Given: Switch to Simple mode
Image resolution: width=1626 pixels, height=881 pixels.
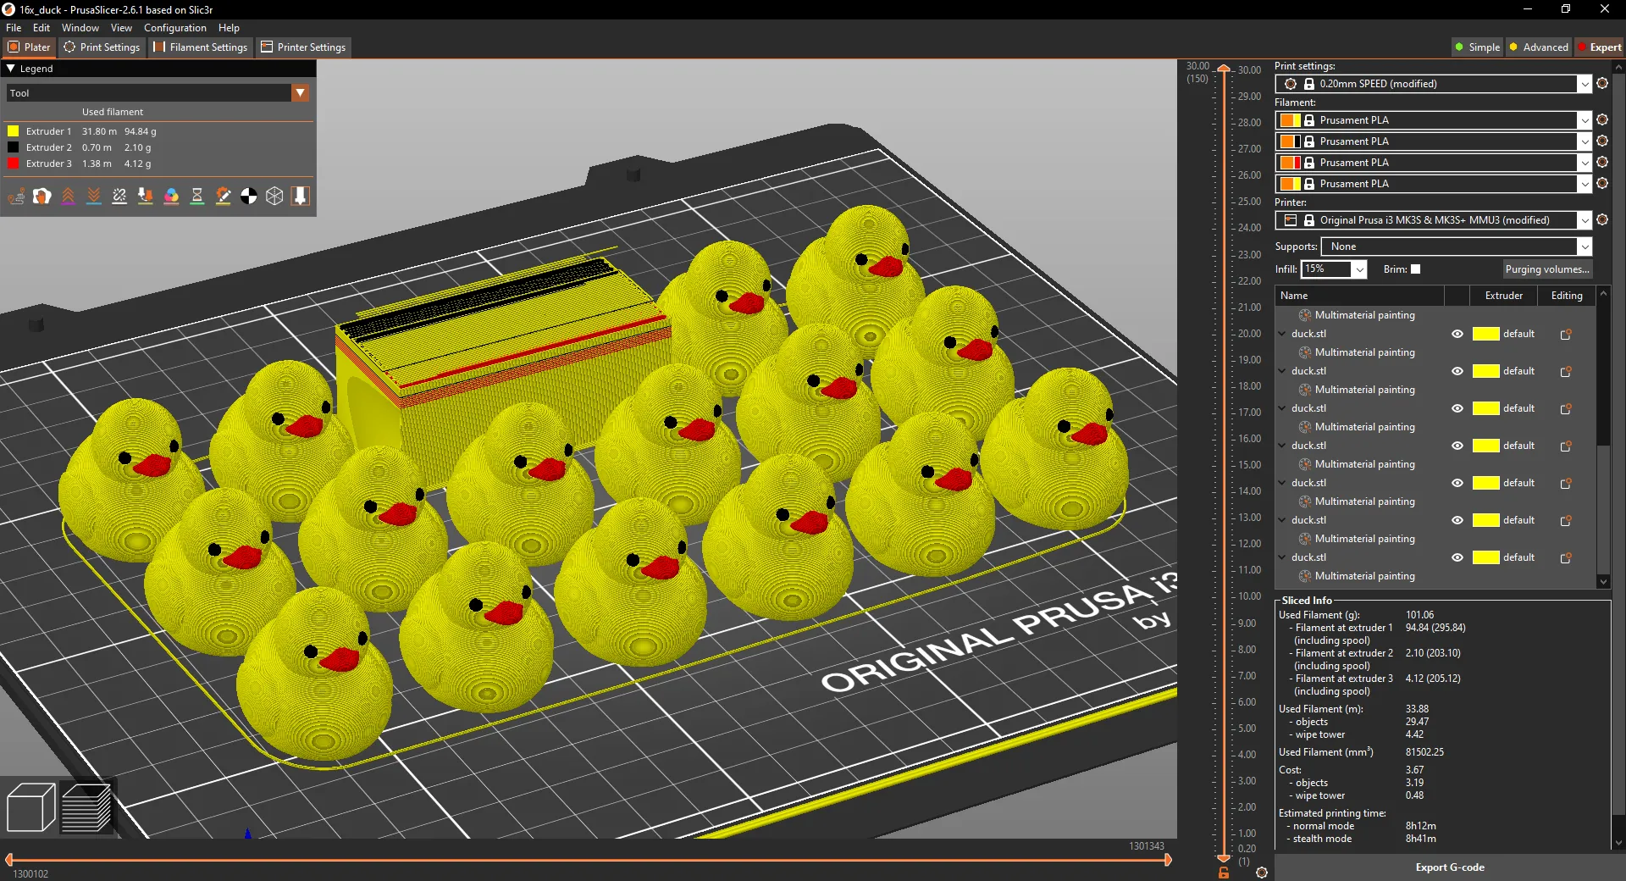Looking at the screenshot, I should point(1477,47).
